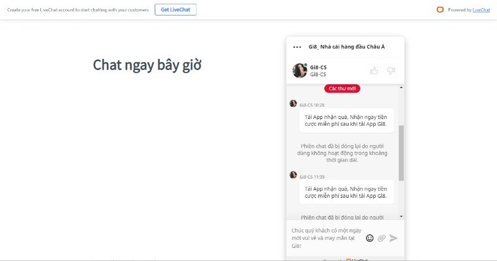Screen dimensions: 497x261
Task: Click 'Create your free LiveChat account' banner text
Action: [78, 10]
